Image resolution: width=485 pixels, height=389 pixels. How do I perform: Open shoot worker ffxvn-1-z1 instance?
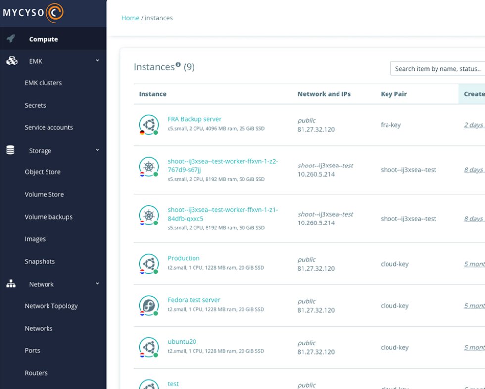[223, 214]
